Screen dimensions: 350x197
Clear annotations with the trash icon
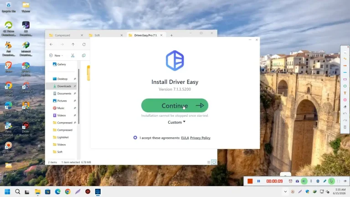point(345,127)
